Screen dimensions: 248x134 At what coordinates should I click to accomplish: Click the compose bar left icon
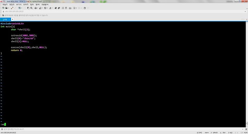[x=2, y=129]
